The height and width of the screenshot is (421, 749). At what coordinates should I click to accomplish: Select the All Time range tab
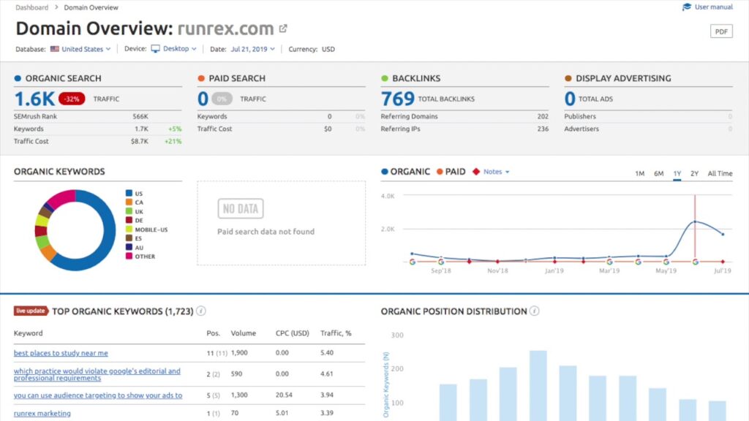pos(720,173)
